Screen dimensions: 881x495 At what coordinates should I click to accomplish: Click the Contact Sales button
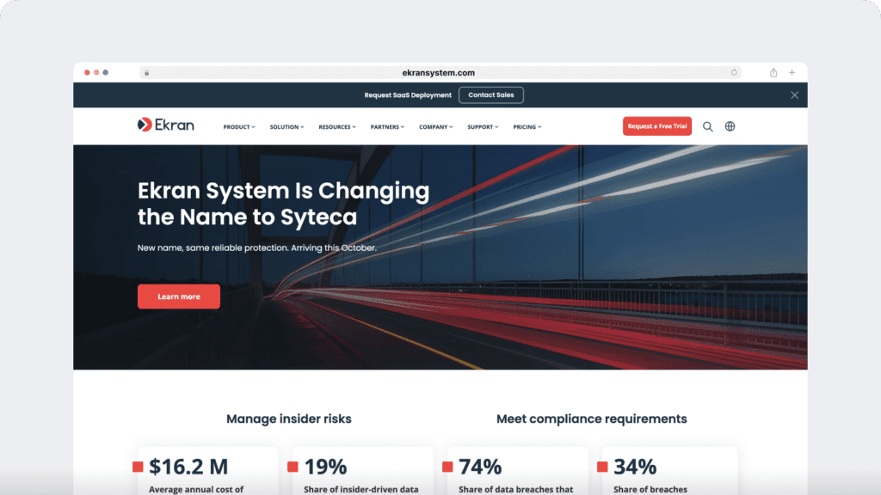[491, 95]
